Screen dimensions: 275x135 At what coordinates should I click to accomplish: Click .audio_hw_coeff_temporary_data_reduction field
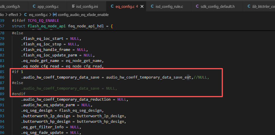click(x=66, y=100)
